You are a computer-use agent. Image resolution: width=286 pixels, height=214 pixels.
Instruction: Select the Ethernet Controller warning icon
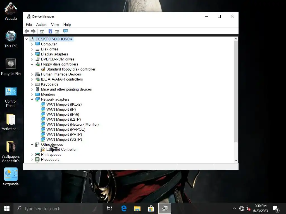pyautogui.click(x=43, y=149)
